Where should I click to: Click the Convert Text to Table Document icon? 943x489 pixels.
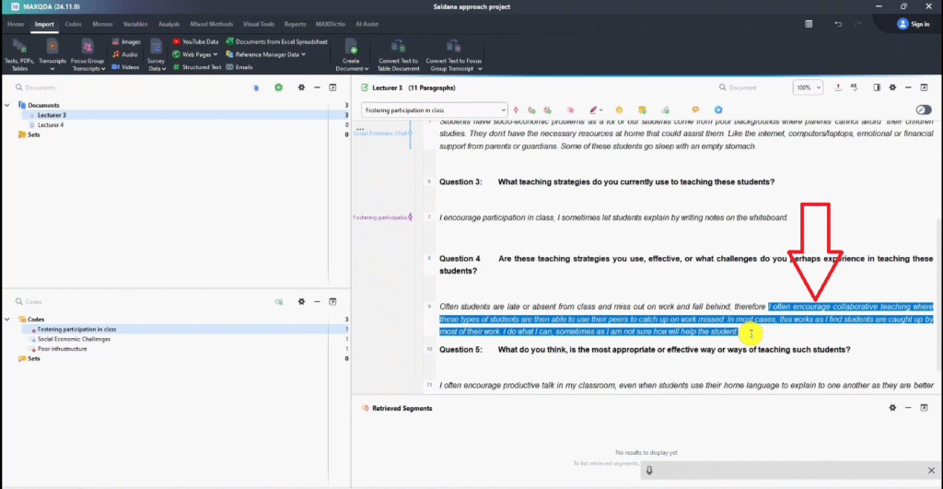click(398, 48)
